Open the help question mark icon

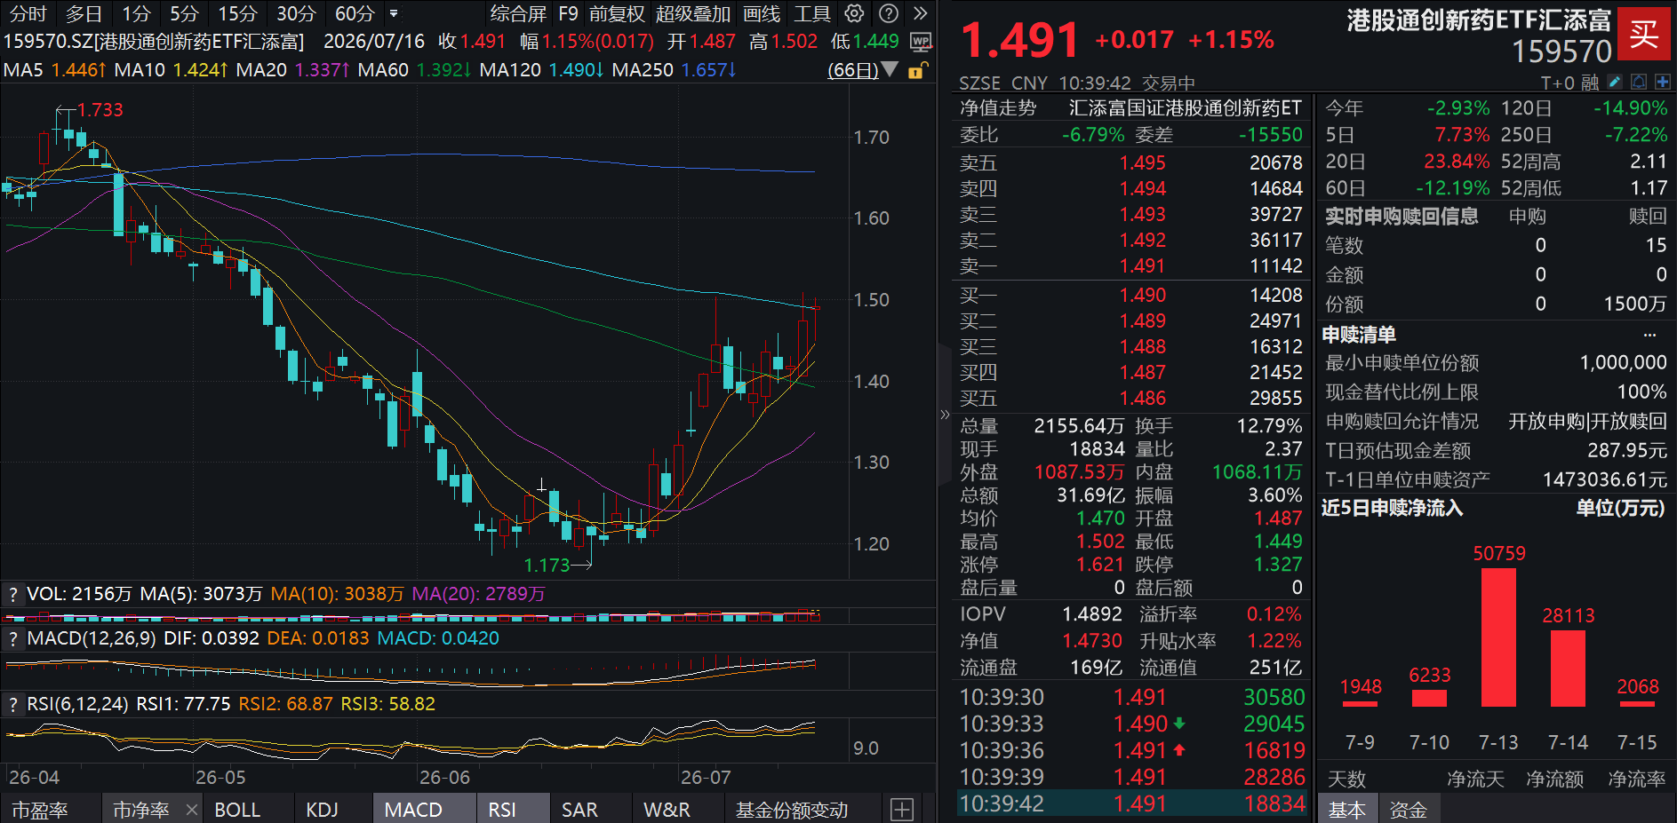[888, 13]
